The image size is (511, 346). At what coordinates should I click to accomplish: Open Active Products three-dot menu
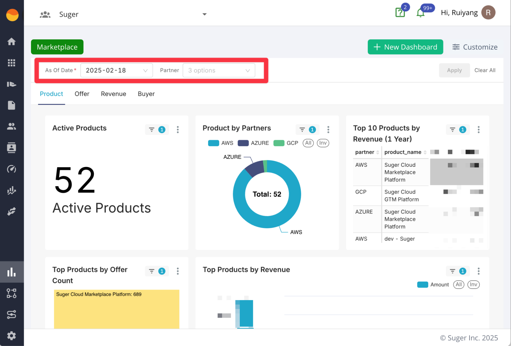pyautogui.click(x=178, y=130)
